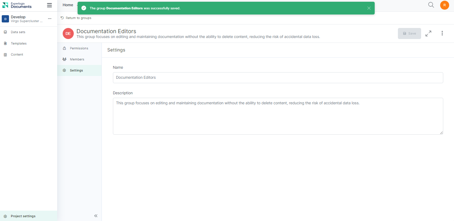Collapse the sidebar with double chevron
Image resolution: width=454 pixels, height=221 pixels.
(96, 216)
